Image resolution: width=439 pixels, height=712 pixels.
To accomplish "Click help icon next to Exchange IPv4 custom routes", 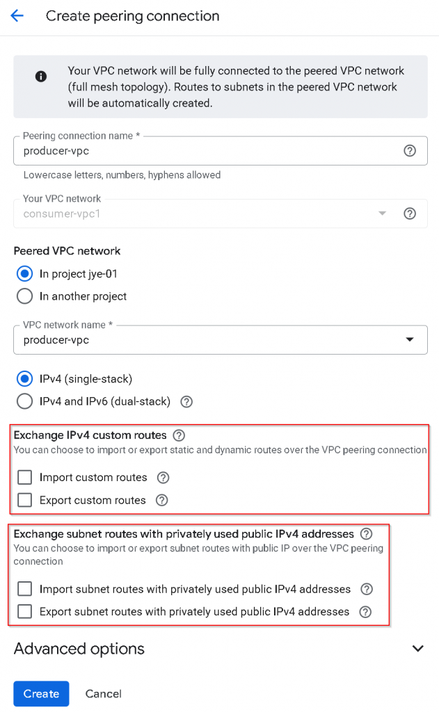I will 179,435.
